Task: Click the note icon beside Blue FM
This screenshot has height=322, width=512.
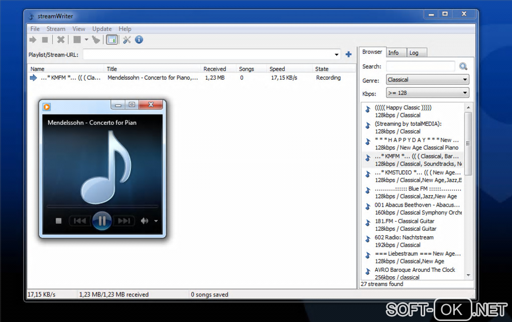Action: [x=368, y=190]
